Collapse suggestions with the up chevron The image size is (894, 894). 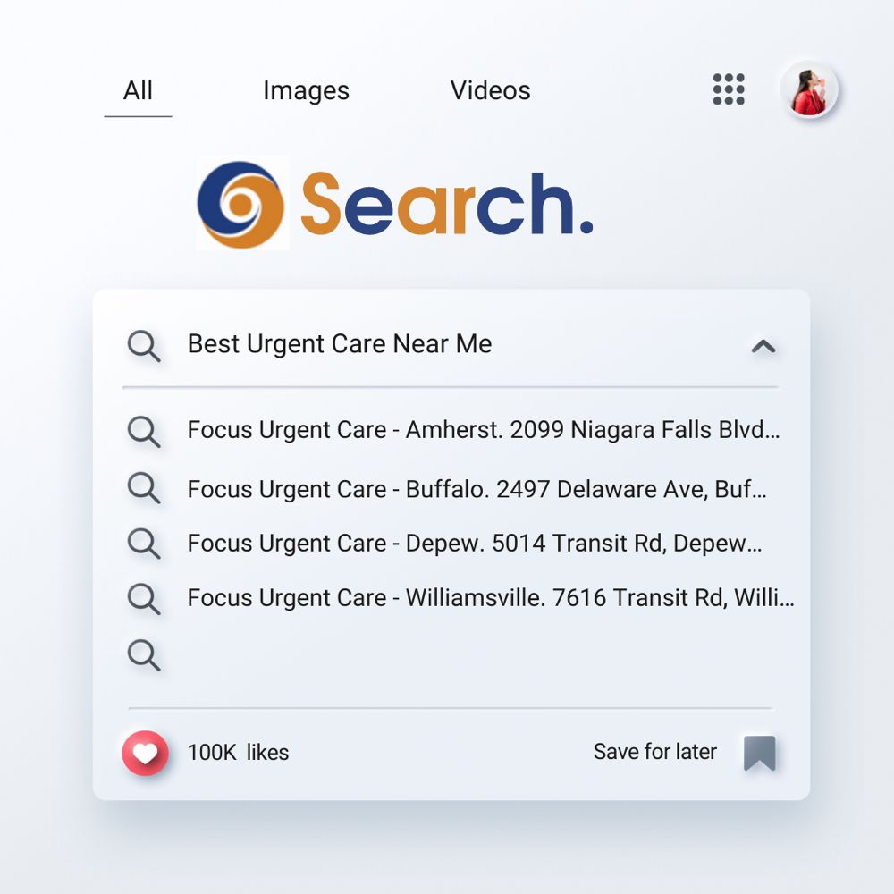763,346
